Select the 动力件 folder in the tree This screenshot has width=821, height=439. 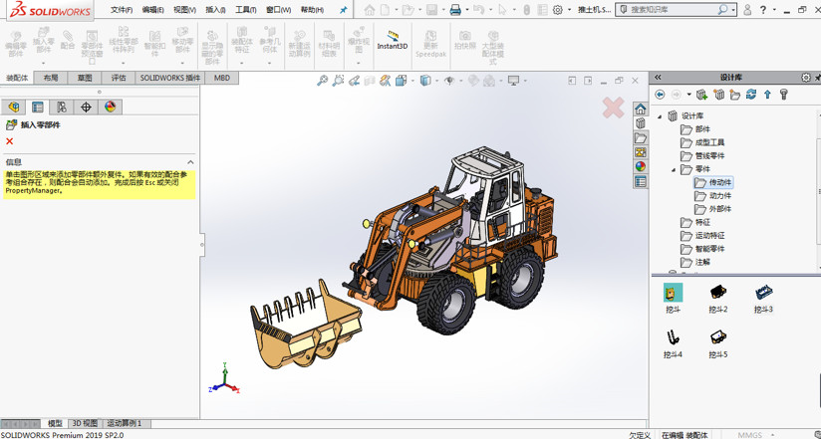tap(719, 196)
